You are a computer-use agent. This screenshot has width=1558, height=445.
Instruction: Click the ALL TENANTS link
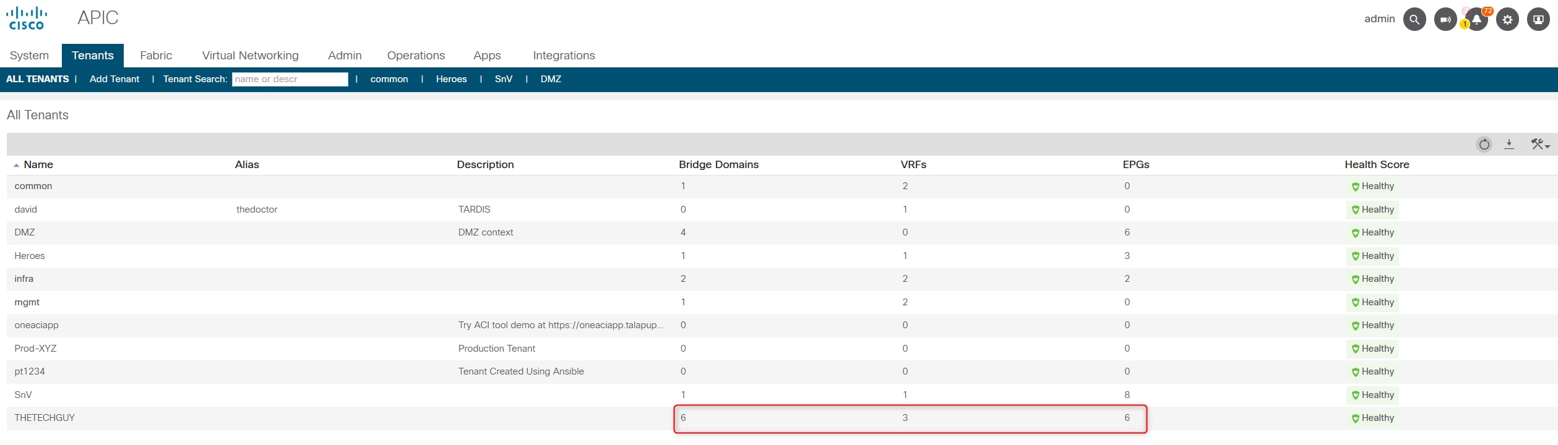pyautogui.click(x=38, y=79)
